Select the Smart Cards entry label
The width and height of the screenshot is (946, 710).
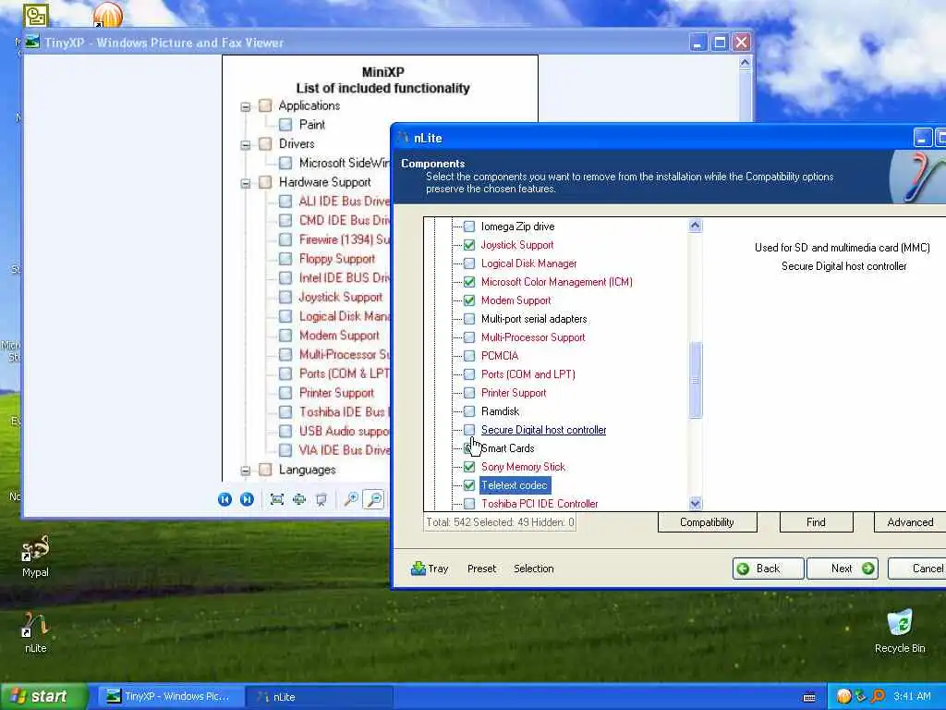click(508, 448)
